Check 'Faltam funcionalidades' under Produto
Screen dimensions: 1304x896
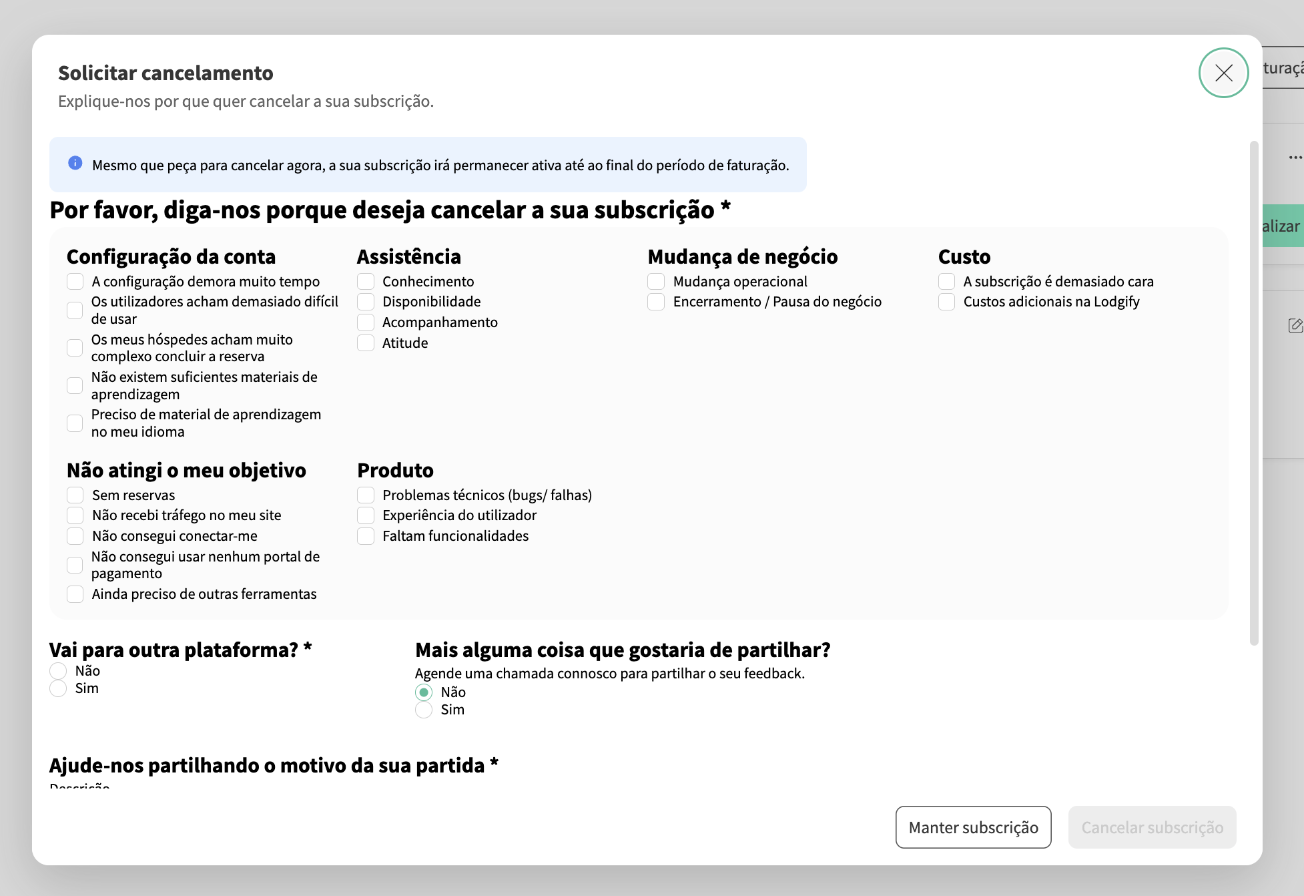(x=366, y=535)
